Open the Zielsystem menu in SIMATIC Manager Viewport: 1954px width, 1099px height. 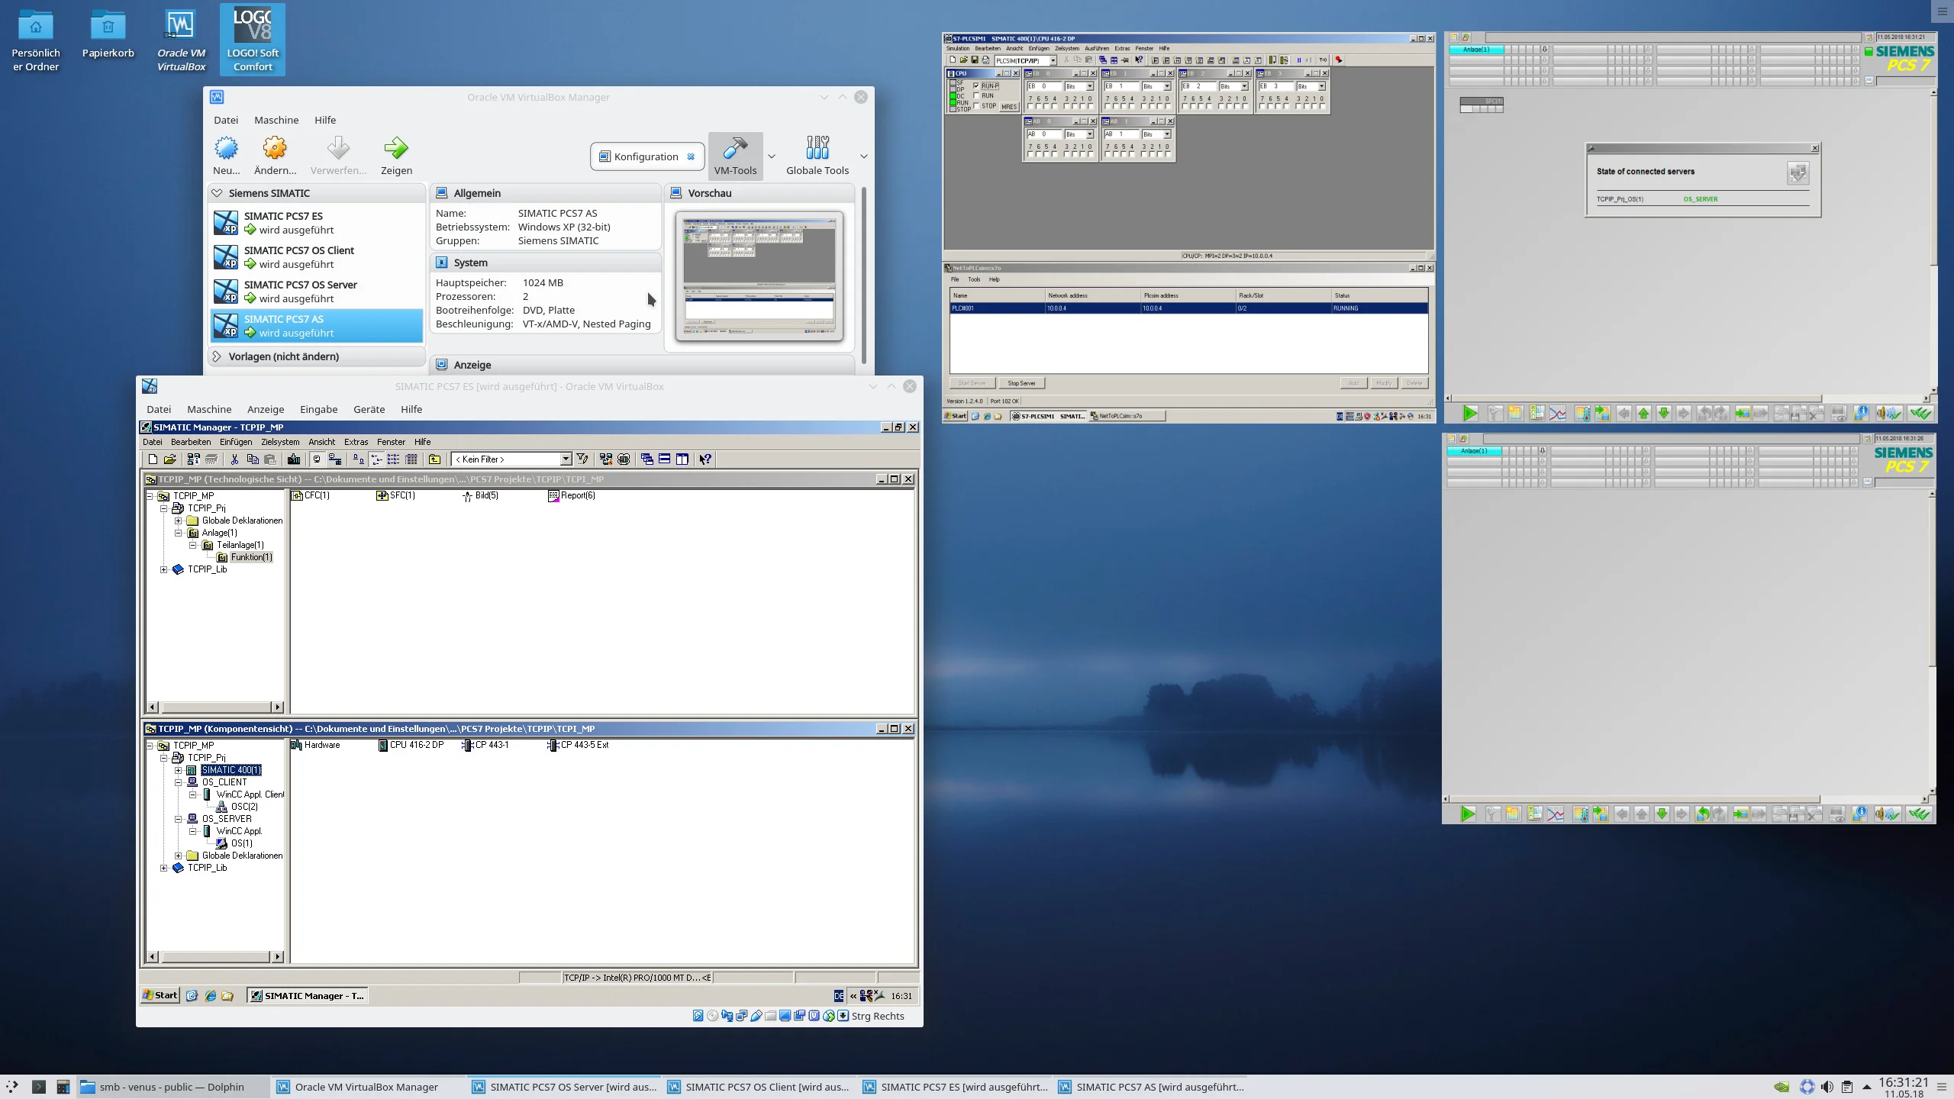[x=280, y=442]
